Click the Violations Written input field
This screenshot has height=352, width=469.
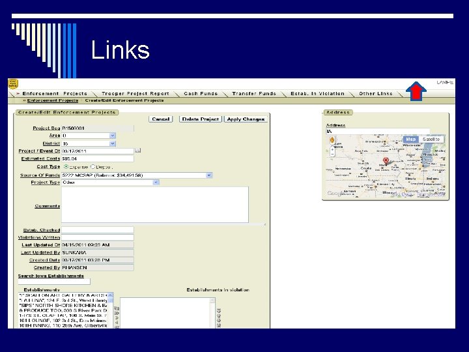click(x=98, y=237)
